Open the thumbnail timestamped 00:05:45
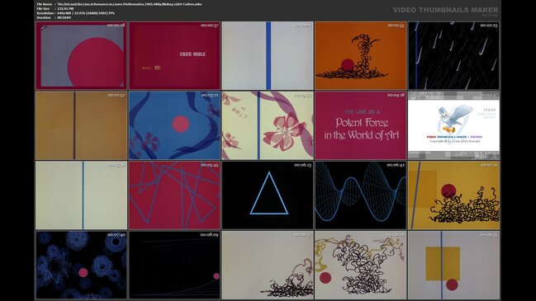The image size is (536, 301). [174, 195]
